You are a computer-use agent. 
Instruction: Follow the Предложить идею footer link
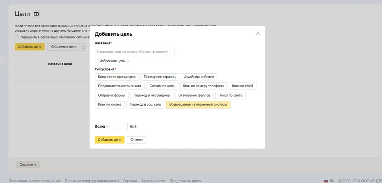pos(185,181)
